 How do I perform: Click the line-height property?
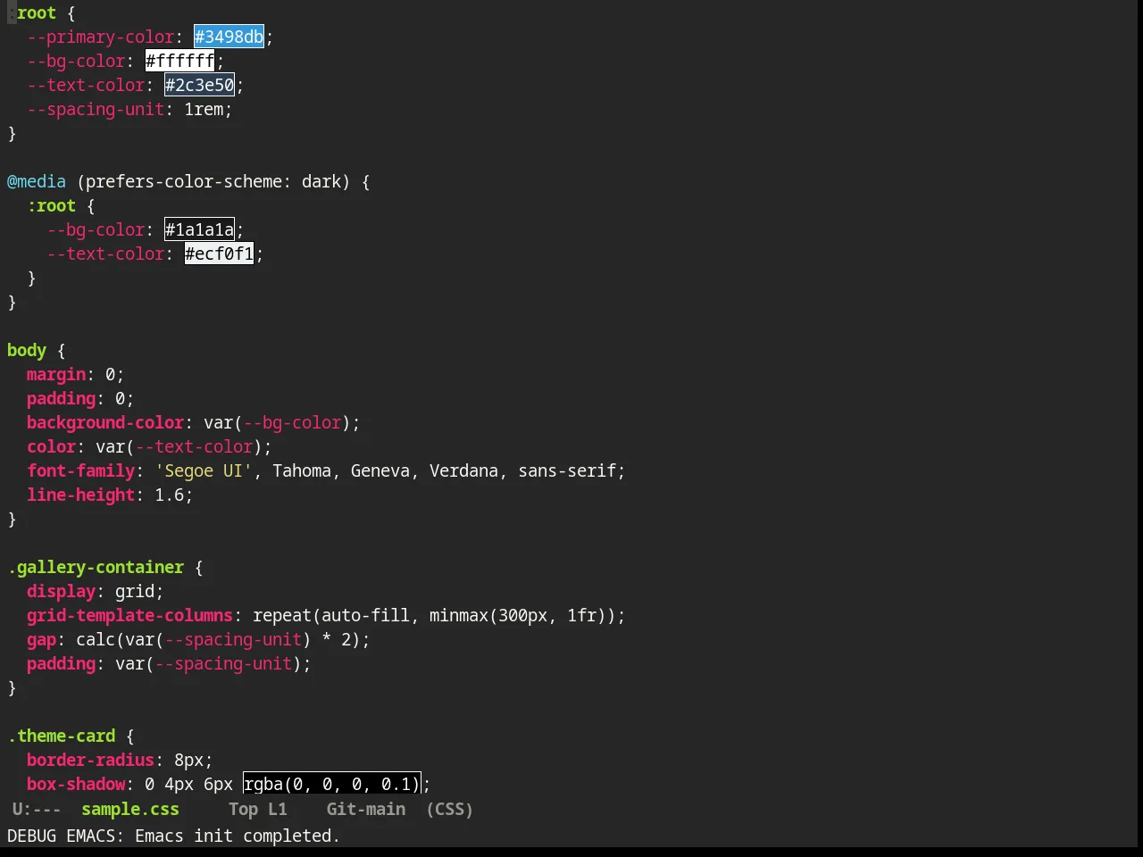coord(81,495)
